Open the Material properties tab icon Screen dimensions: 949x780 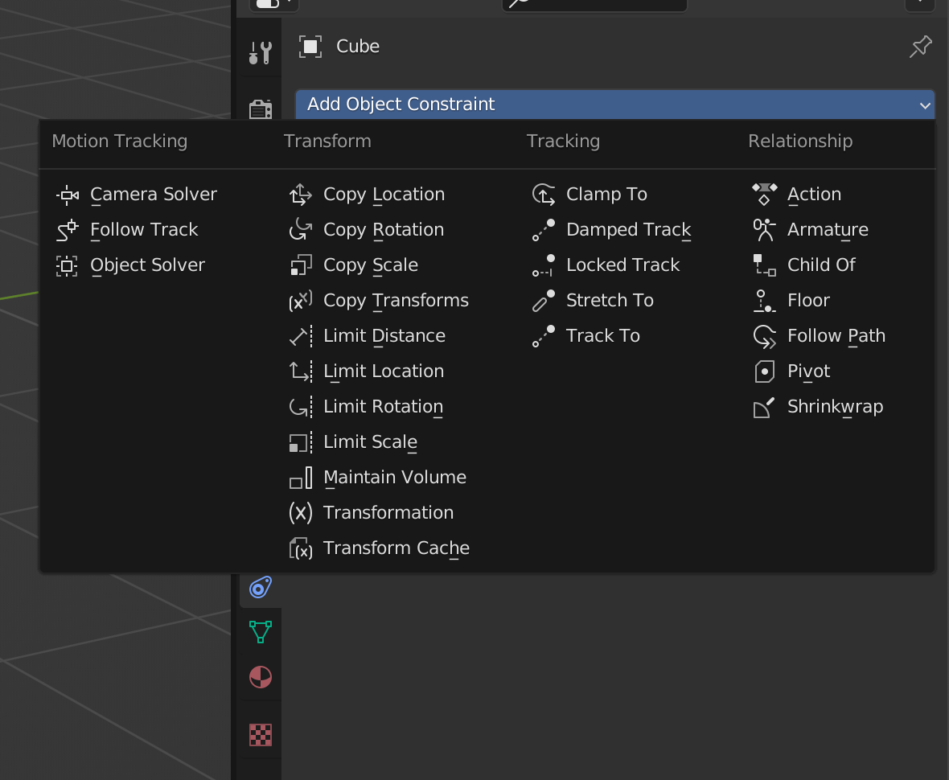tap(260, 677)
